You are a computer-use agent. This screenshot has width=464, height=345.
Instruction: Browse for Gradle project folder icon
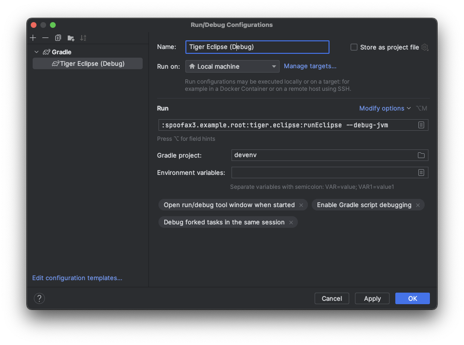[421, 155]
